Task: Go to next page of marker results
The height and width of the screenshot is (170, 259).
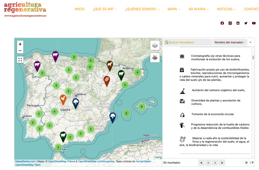Action: pyautogui.click(x=215, y=163)
